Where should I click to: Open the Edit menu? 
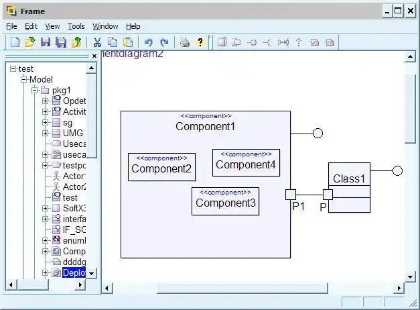[31, 26]
